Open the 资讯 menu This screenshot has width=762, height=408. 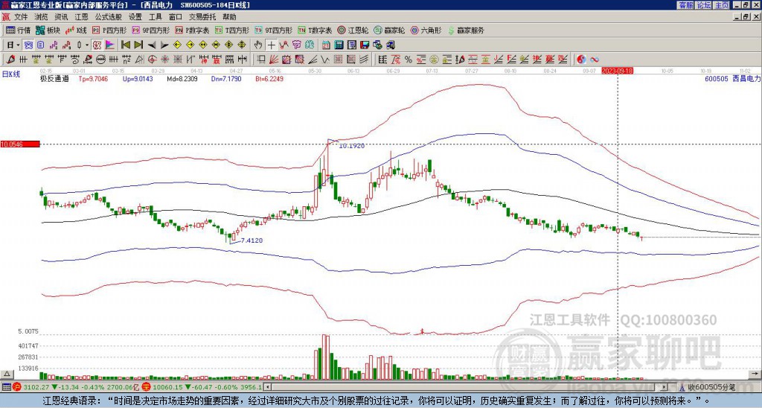pos(61,17)
